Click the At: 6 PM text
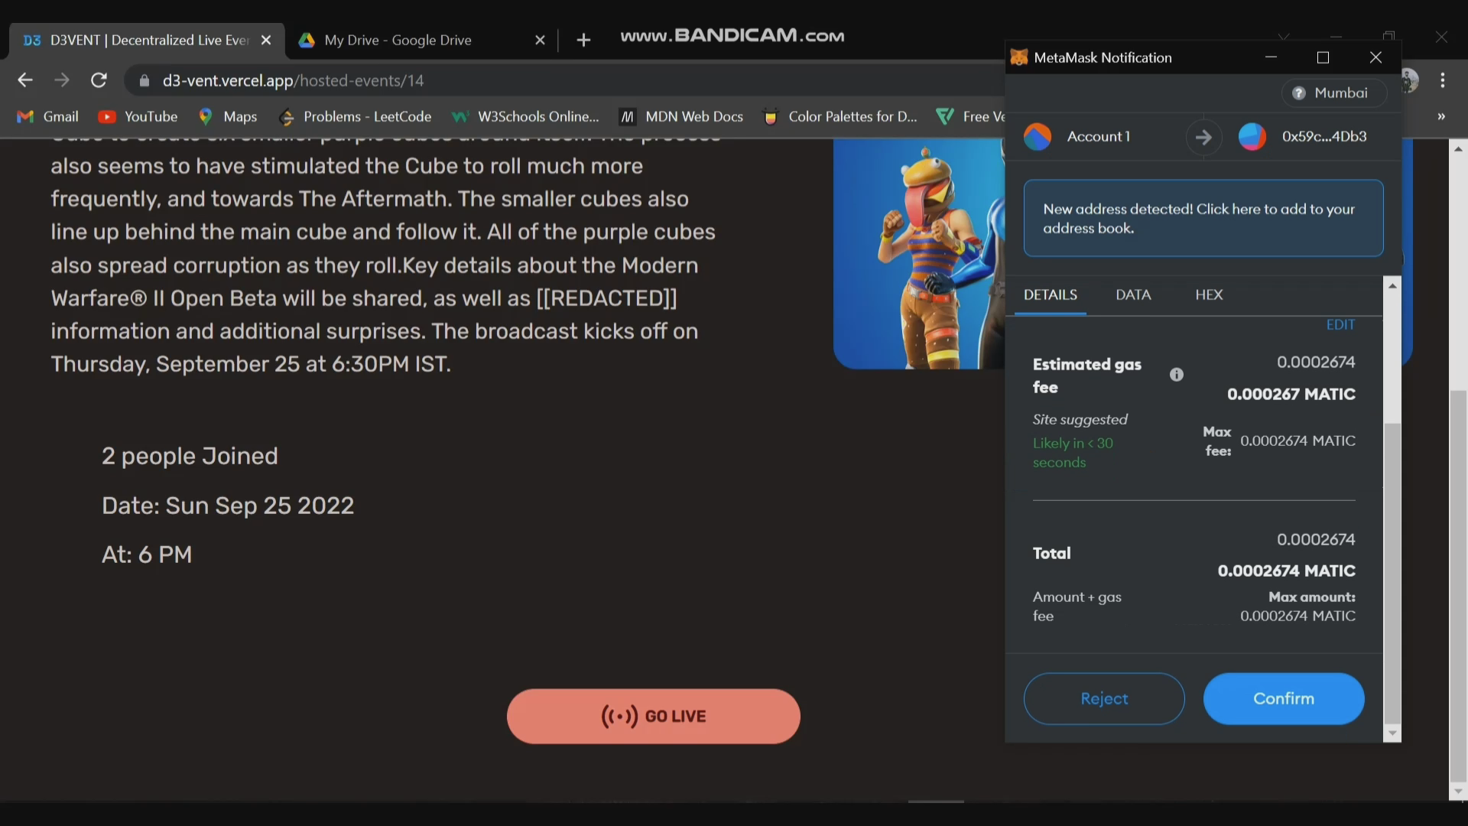Screen dimensions: 1468x826 (147, 554)
